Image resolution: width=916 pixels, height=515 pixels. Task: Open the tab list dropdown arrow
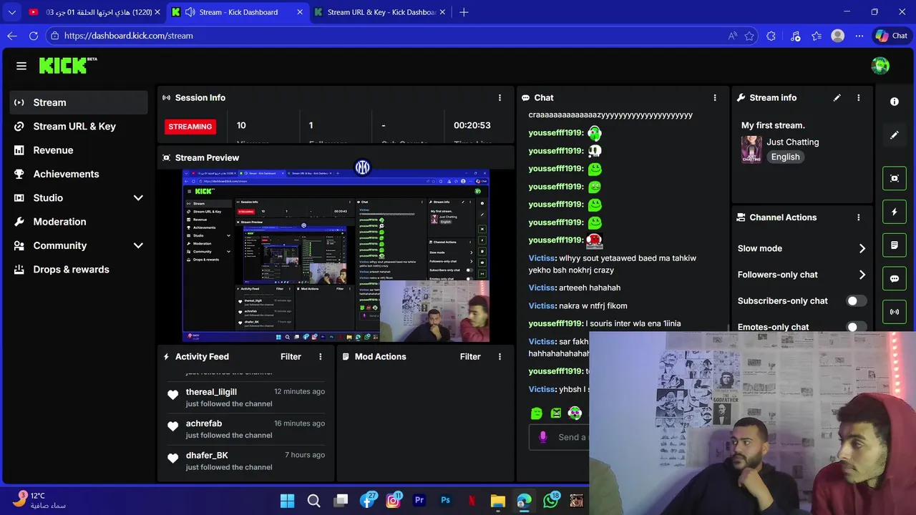(12, 12)
